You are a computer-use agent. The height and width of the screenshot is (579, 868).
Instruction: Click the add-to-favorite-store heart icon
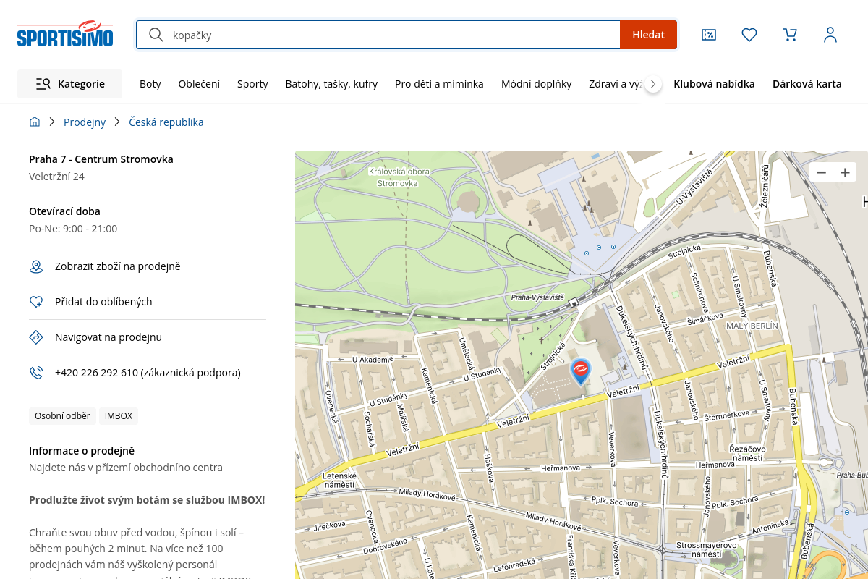tap(36, 302)
